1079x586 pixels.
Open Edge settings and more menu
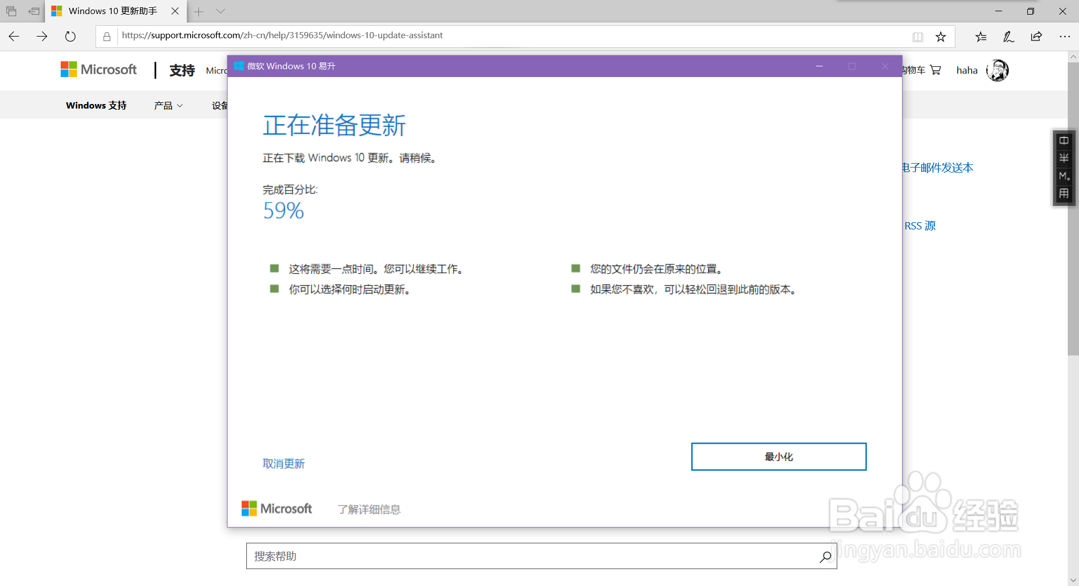coord(1065,37)
